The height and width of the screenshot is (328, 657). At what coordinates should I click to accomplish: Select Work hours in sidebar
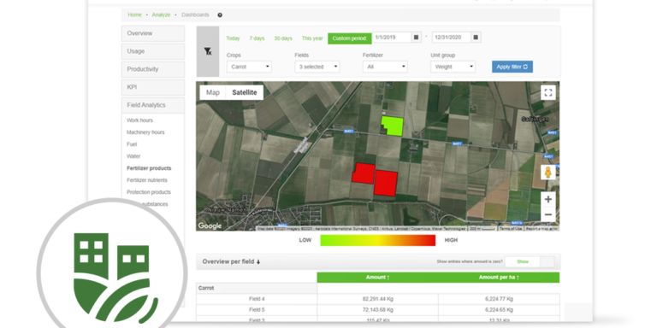[x=140, y=120]
